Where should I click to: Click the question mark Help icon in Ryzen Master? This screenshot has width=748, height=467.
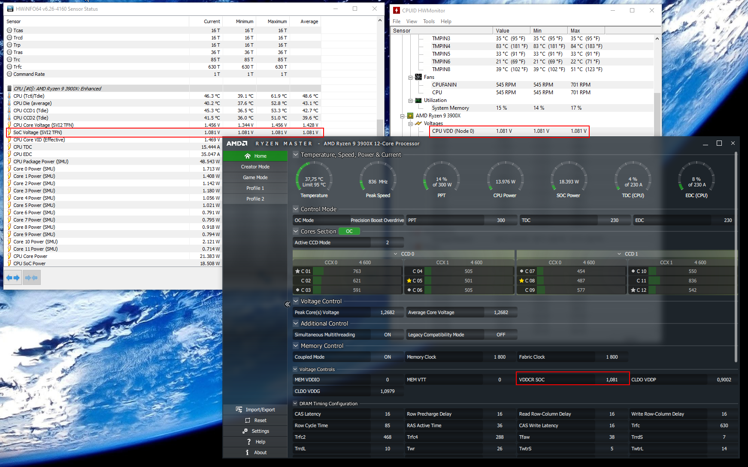(248, 442)
